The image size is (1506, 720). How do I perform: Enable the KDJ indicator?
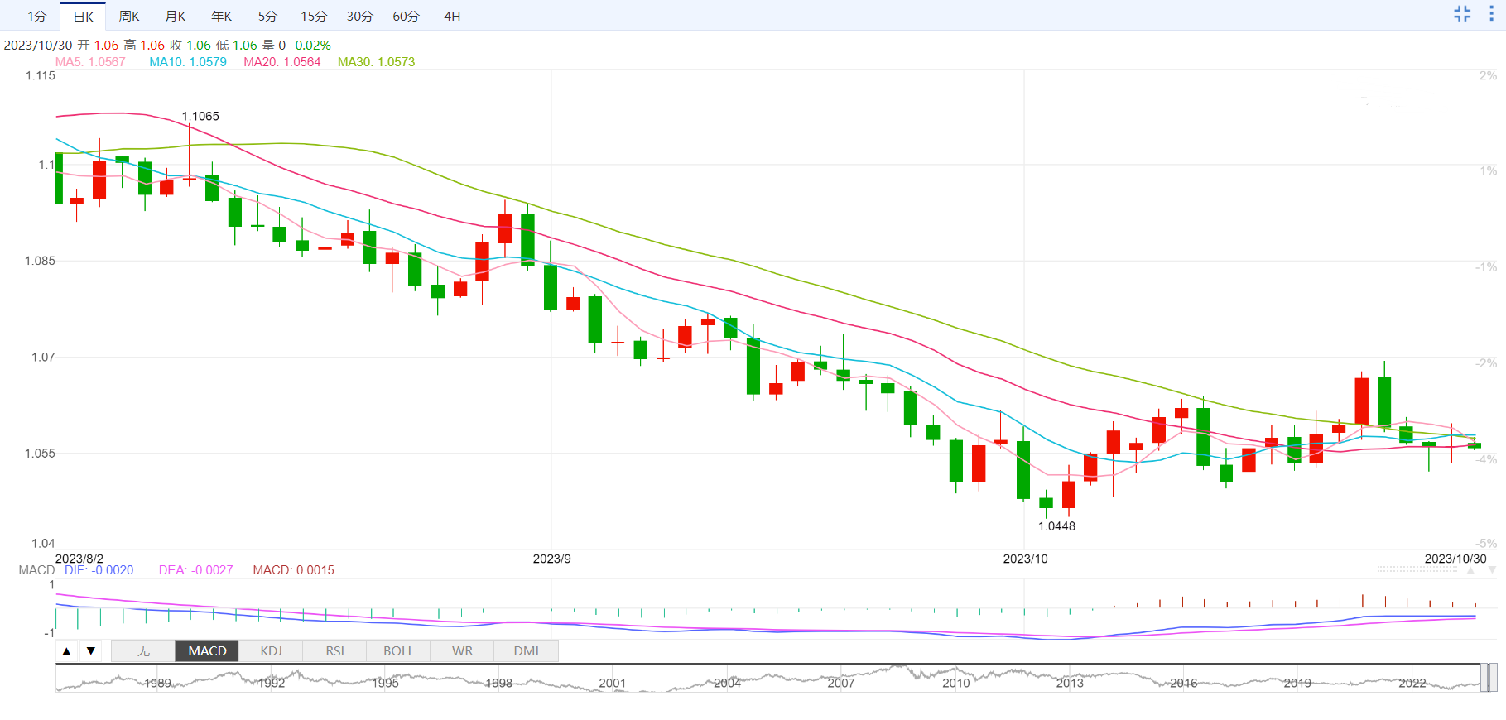tap(271, 651)
